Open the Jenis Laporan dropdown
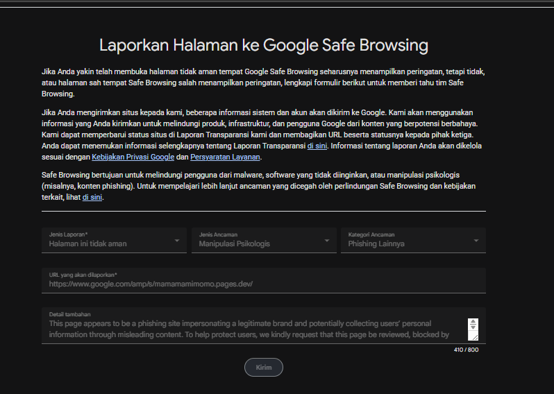 point(114,240)
